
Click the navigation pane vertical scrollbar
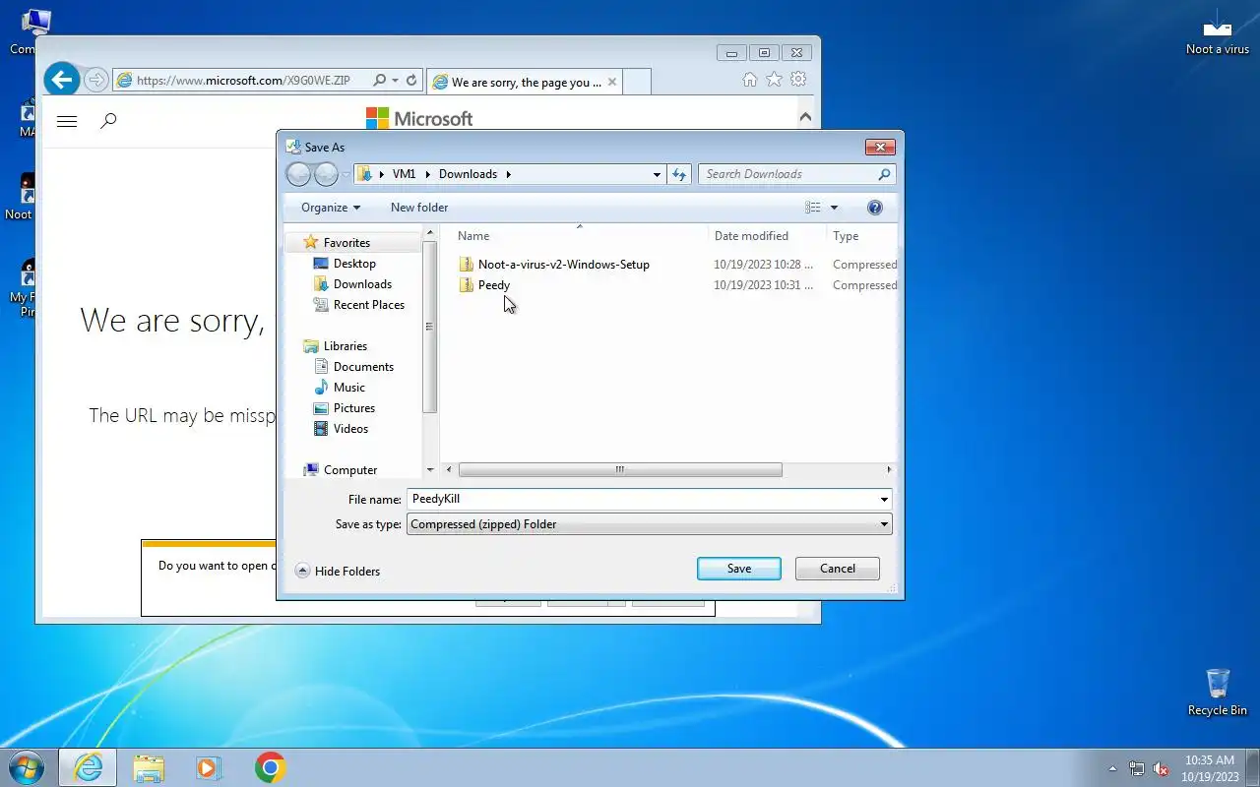429,327
